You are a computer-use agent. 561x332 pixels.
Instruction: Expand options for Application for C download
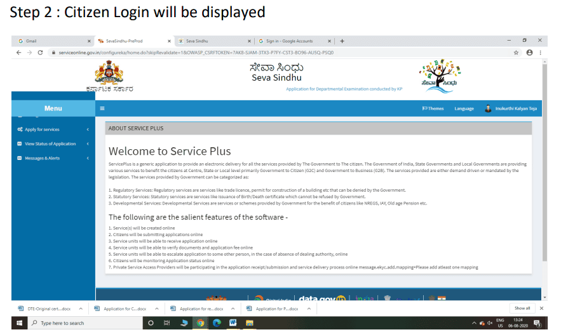pos(157,309)
